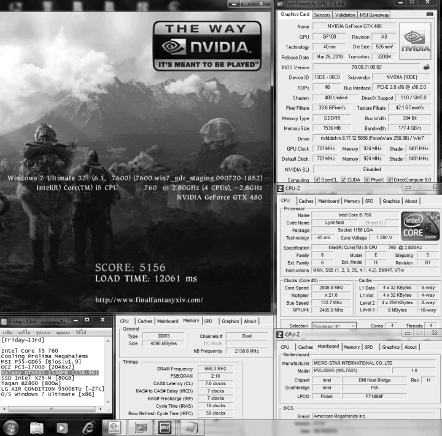
Task: Open Windows Explorer from the taskbar
Action: coord(37,428)
